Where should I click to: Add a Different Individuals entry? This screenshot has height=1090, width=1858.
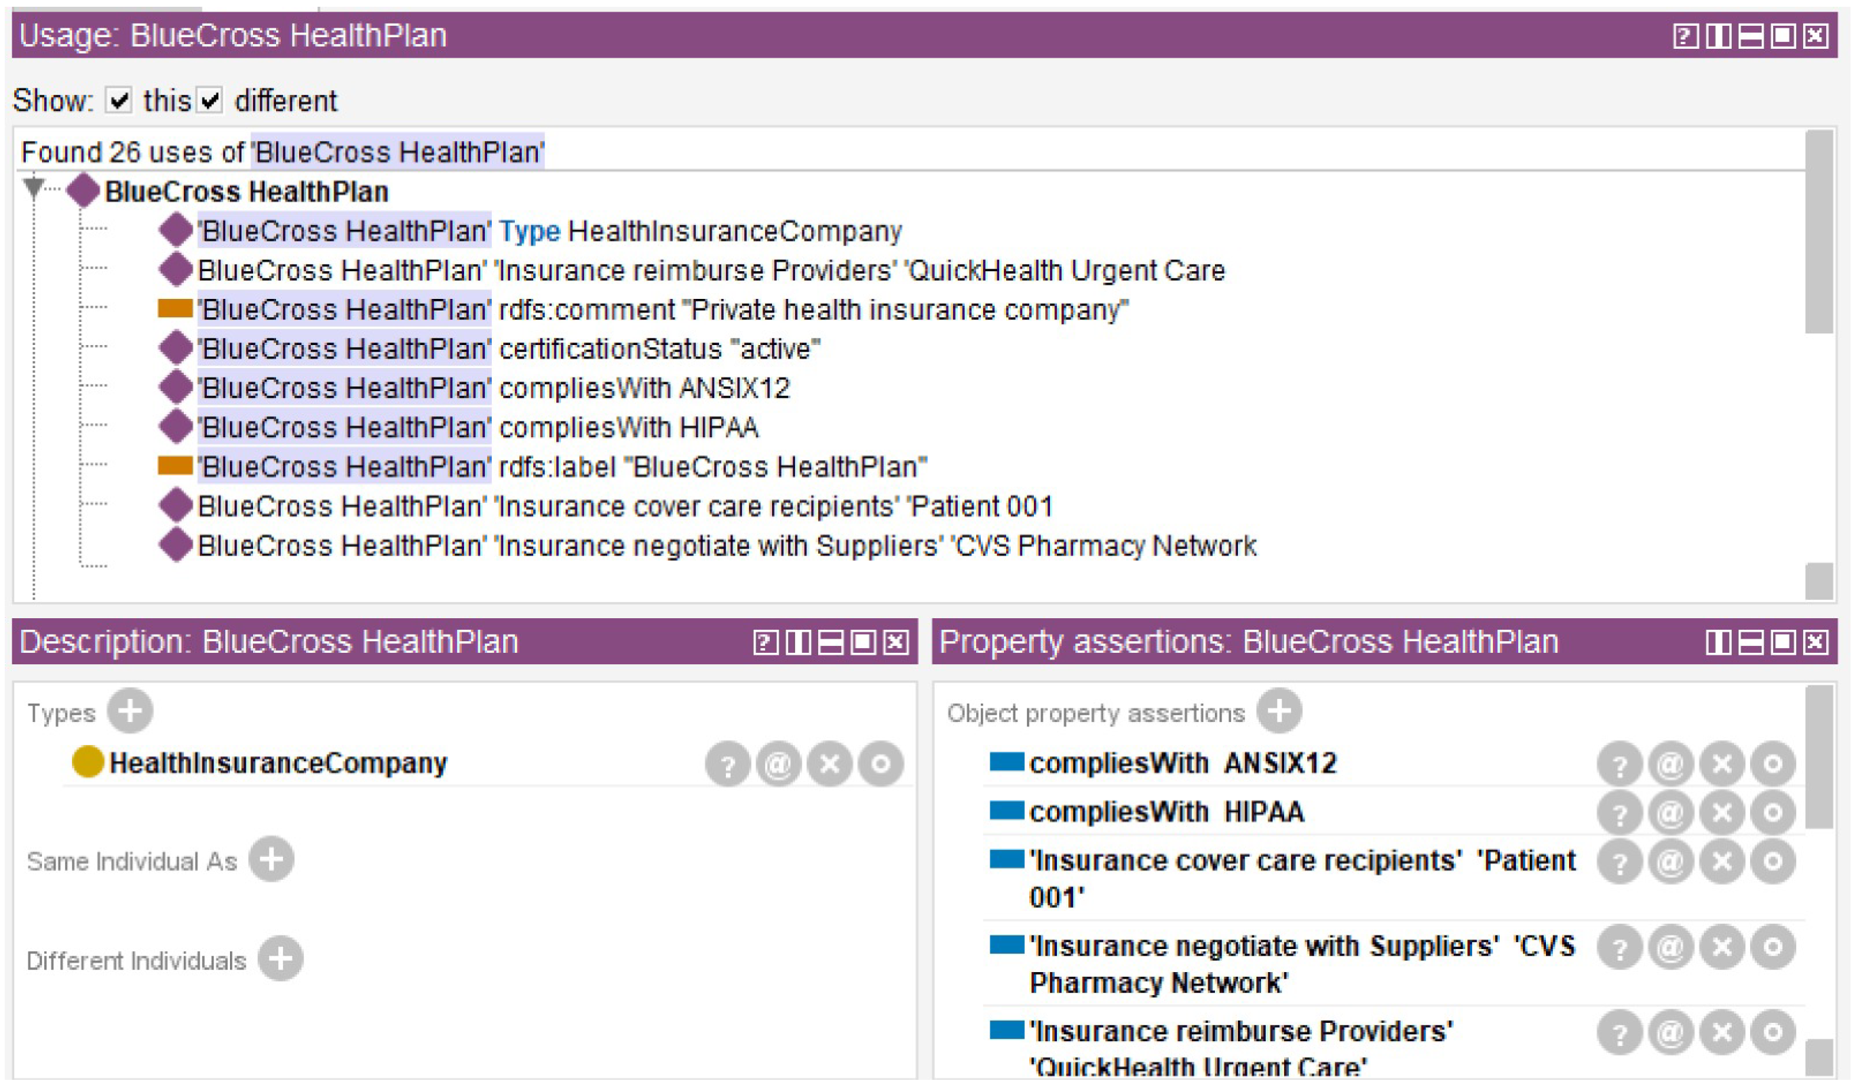[280, 960]
